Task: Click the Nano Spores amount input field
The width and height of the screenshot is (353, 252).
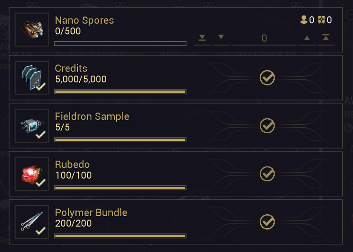Action: pos(264,38)
